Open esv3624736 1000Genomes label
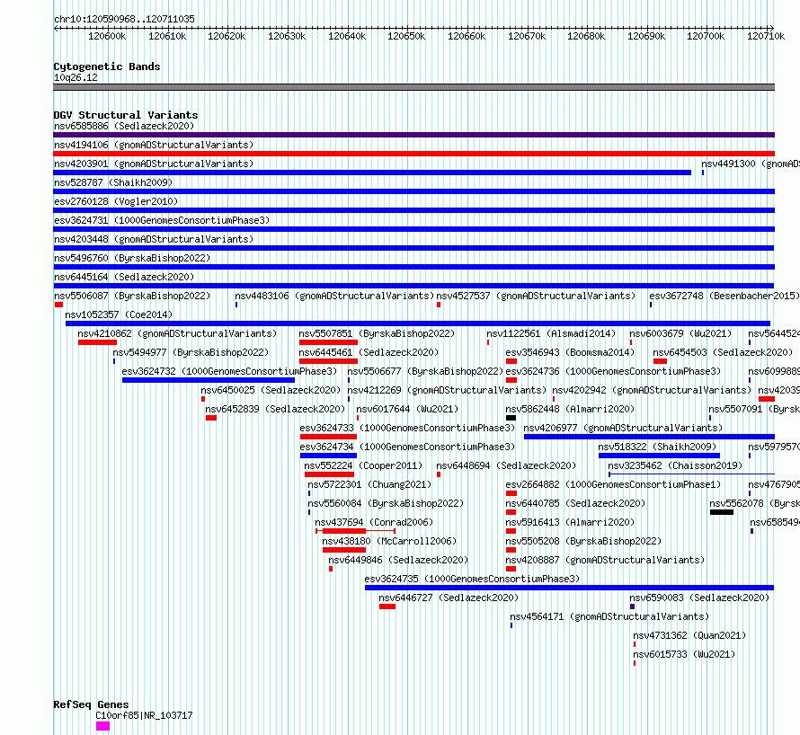This screenshot has width=800, height=735. click(x=613, y=371)
